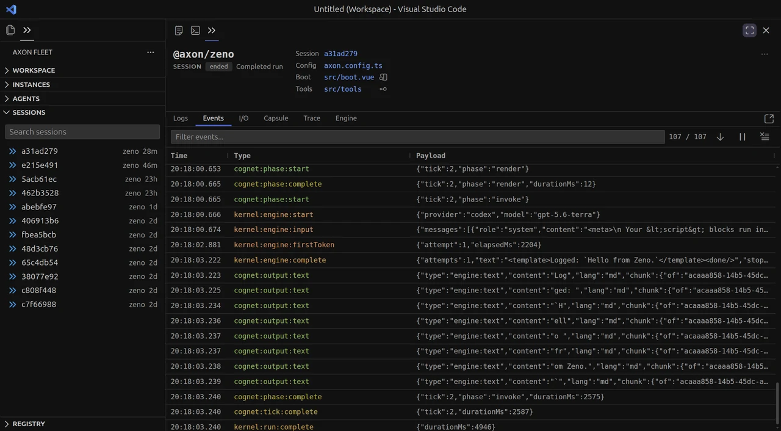Open the Trace tab
The image size is (781, 431).
(312, 118)
